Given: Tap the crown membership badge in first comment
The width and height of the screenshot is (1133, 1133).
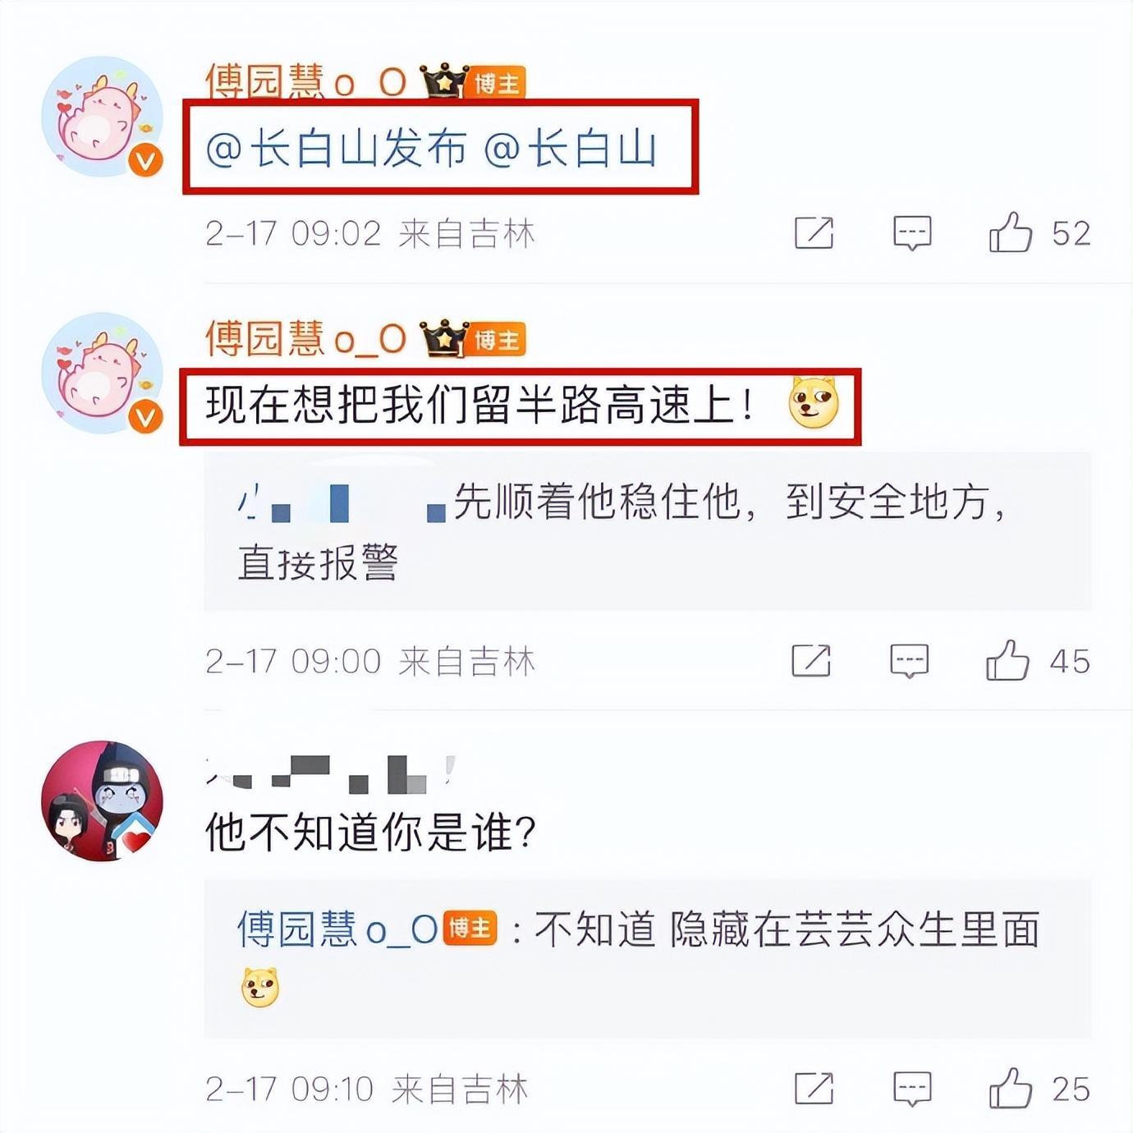Looking at the screenshot, I should (x=444, y=83).
